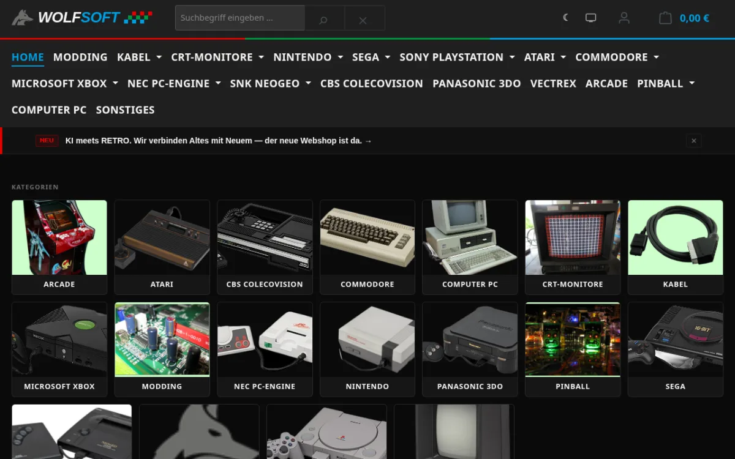This screenshot has width=735, height=459.
Task: Go to the HOME menu item
Action: click(x=28, y=57)
